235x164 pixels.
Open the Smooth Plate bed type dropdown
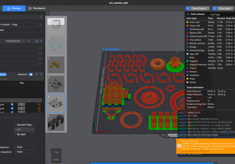click(x=24, y=125)
